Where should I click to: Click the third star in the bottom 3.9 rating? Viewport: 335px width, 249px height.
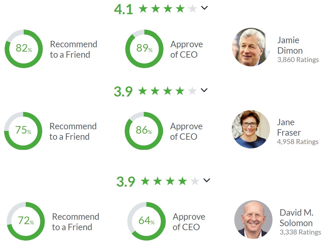(170, 180)
